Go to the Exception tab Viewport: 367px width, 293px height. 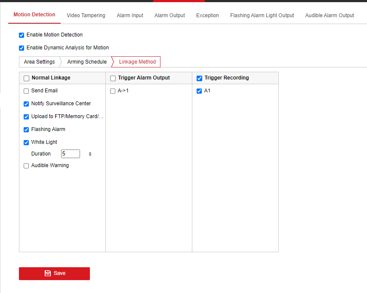point(207,15)
